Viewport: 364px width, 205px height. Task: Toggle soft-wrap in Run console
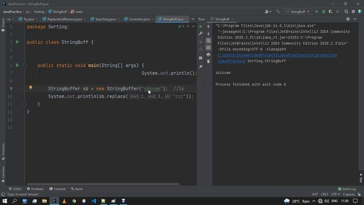pyautogui.click(x=208, y=40)
